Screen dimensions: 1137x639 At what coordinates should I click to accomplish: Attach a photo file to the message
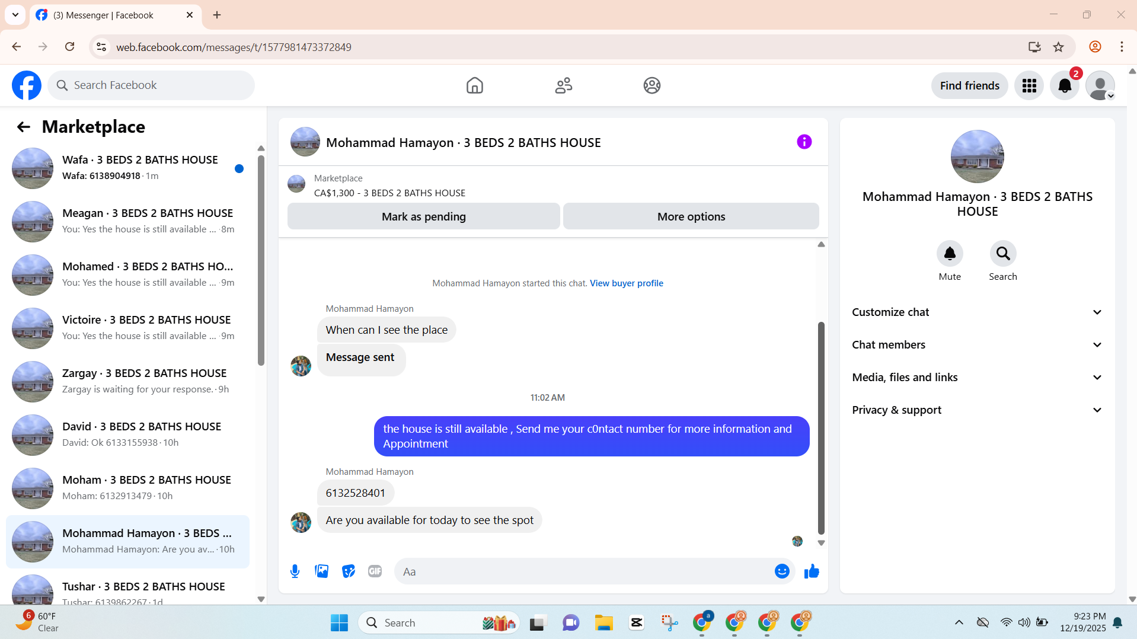click(321, 571)
